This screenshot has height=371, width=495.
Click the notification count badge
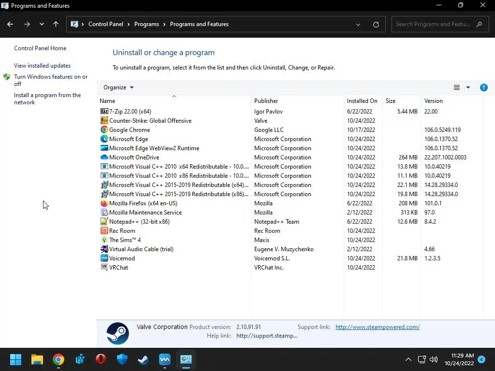point(481,359)
